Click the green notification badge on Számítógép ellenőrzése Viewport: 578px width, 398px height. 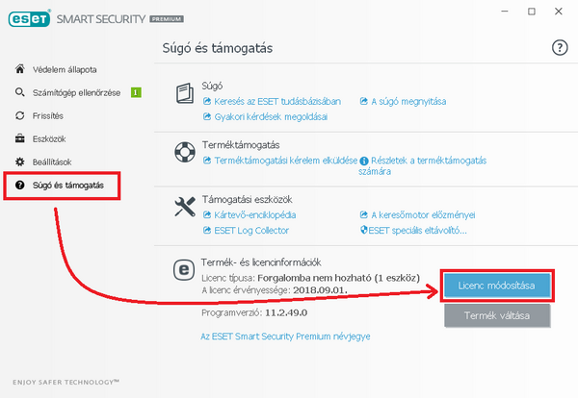136,92
